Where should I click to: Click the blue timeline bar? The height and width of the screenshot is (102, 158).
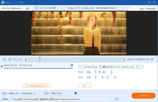tap(75, 60)
